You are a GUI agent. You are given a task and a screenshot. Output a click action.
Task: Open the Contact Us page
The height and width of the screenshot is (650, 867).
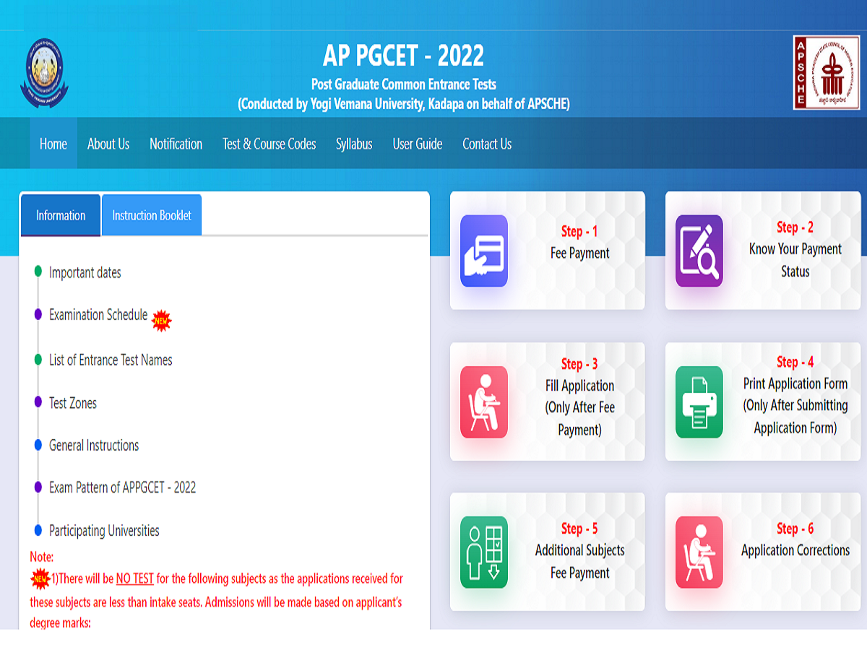coord(486,143)
